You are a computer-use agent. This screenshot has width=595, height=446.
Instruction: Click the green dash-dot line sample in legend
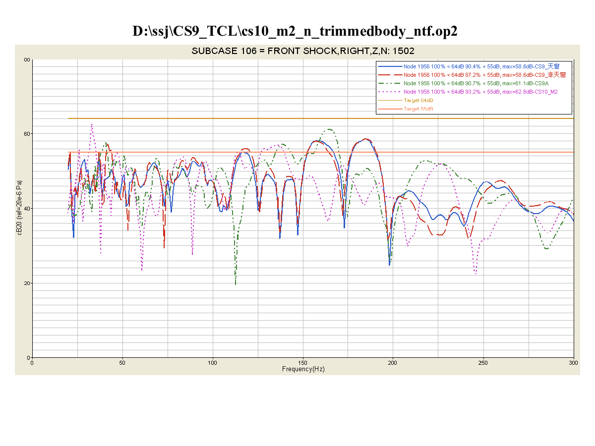(x=390, y=83)
